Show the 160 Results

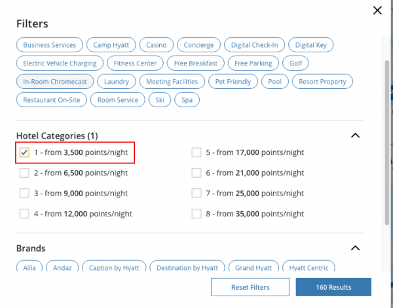333,287
